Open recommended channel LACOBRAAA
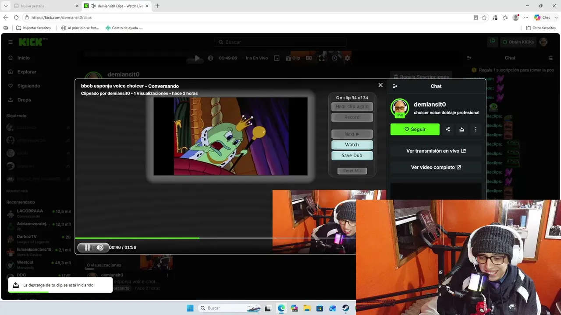Viewport: 561px width, 315px height. (x=39, y=213)
